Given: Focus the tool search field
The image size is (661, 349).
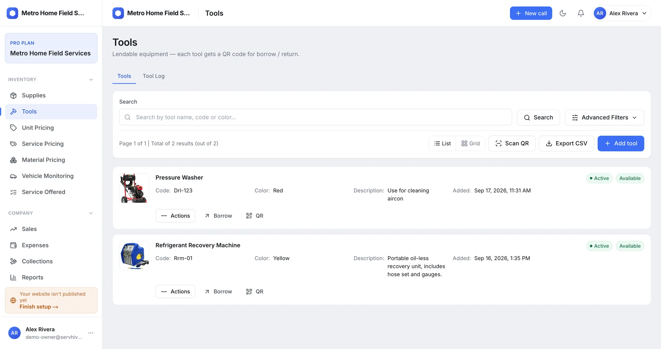Looking at the screenshot, I should coord(315,117).
